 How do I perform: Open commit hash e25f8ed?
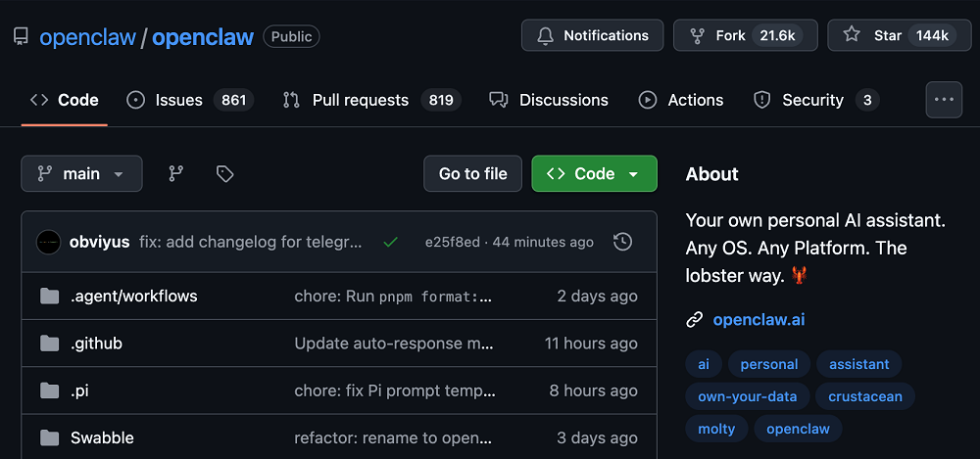[453, 242]
